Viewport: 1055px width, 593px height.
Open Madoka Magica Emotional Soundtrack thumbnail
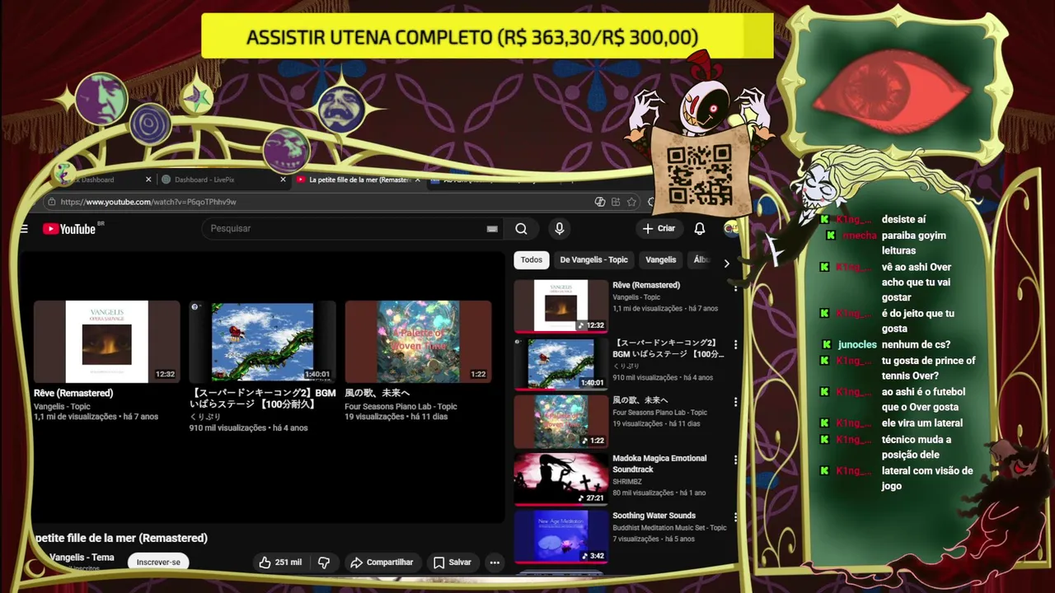click(560, 479)
